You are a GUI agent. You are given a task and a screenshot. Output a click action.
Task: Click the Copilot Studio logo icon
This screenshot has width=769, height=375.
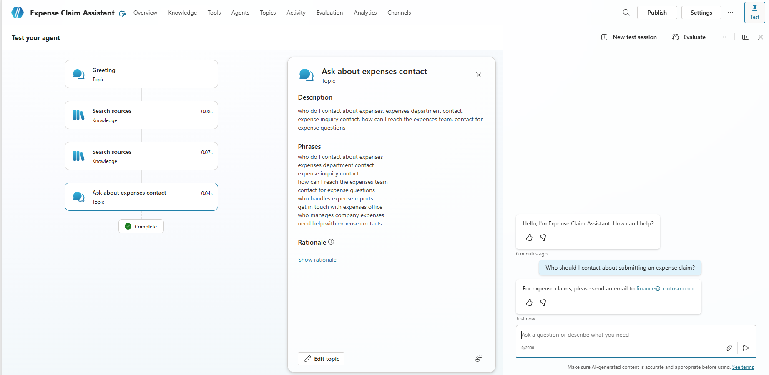[18, 12]
